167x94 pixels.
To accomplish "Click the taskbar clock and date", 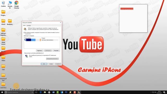I will 159,92.
